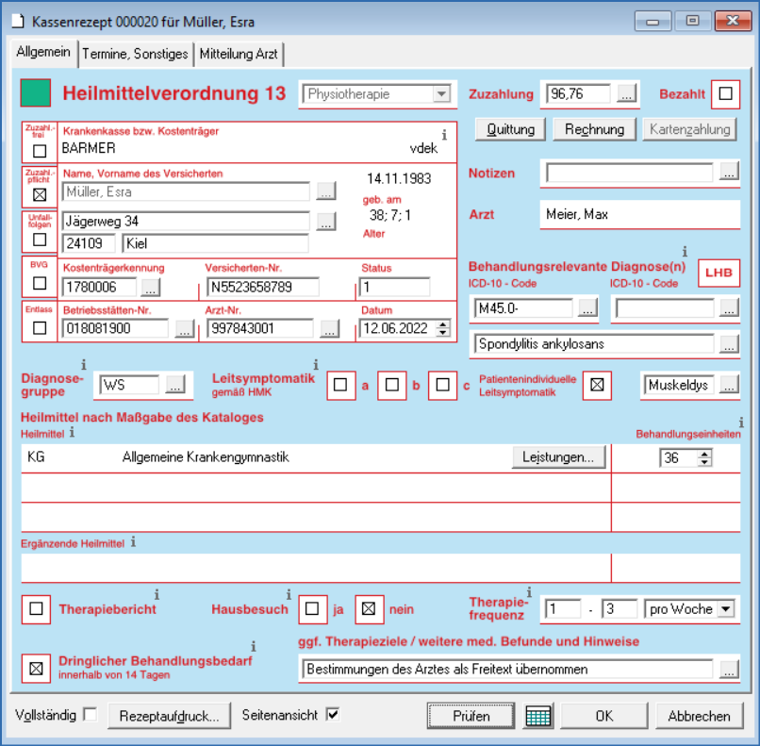Switch to the Termine, Sonstiges tab
Screen dimensions: 760x746
[x=135, y=54]
